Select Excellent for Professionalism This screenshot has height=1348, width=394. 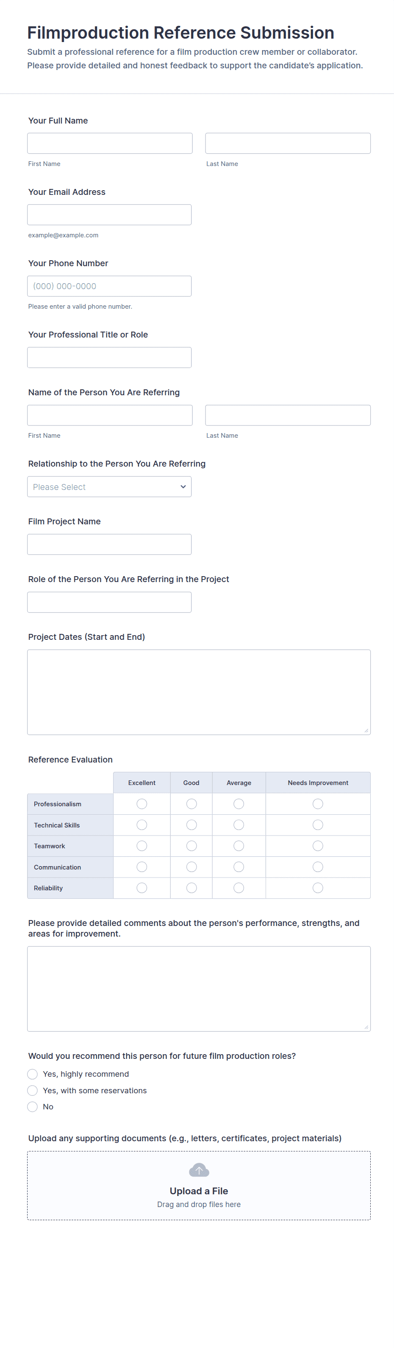142,804
